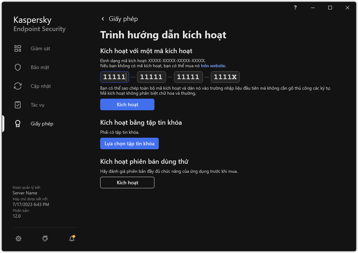Screen dimensions: 358x253
Task: Open the Cập nhật update icon
Action: click(x=18, y=86)
